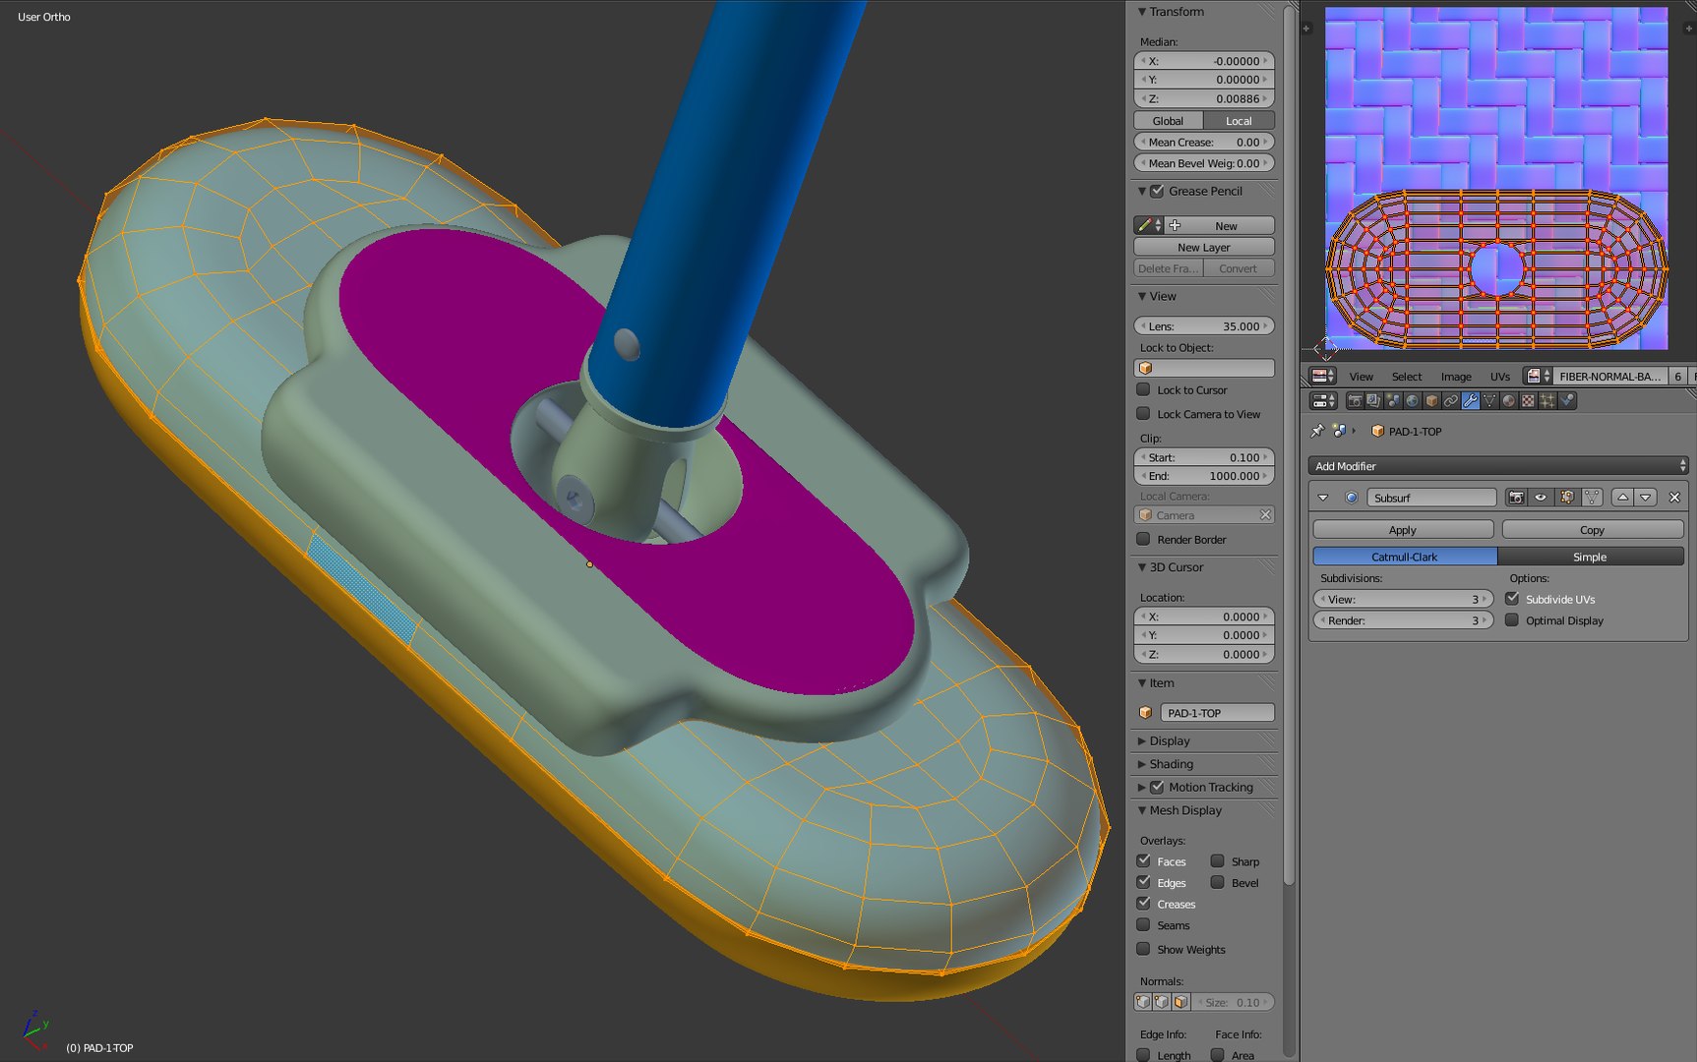1697x1062 pixels.
Task: Toggle the pin icon in the properties context
Action: click(1317, 431)
